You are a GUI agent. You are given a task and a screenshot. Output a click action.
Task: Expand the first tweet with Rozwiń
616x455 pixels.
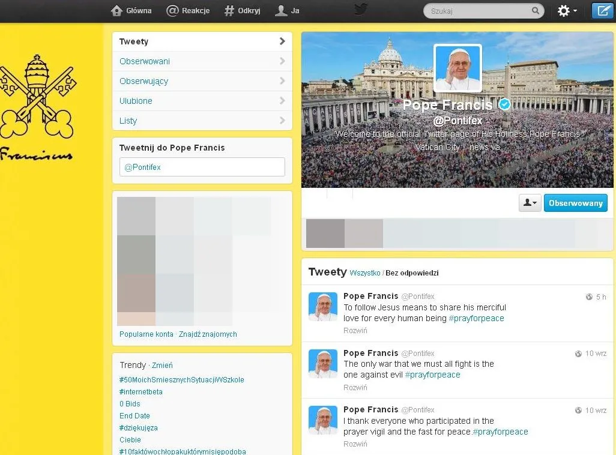click(x=355, y=330)
